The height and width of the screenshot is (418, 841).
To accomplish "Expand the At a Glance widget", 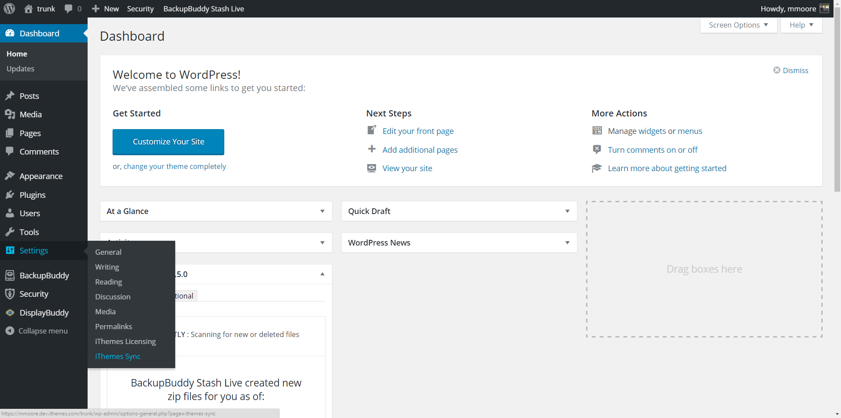I will coord(322,211).
